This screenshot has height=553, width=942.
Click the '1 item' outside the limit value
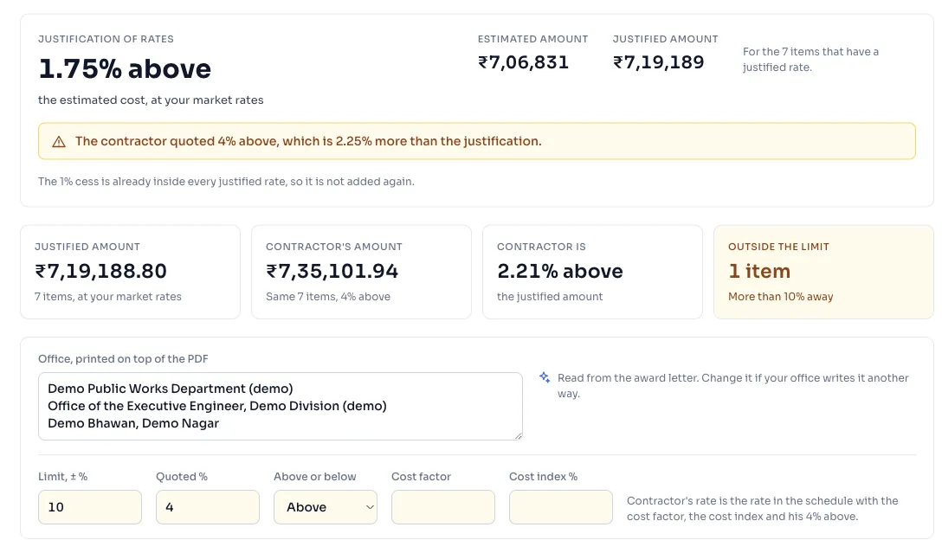[759, 272]
